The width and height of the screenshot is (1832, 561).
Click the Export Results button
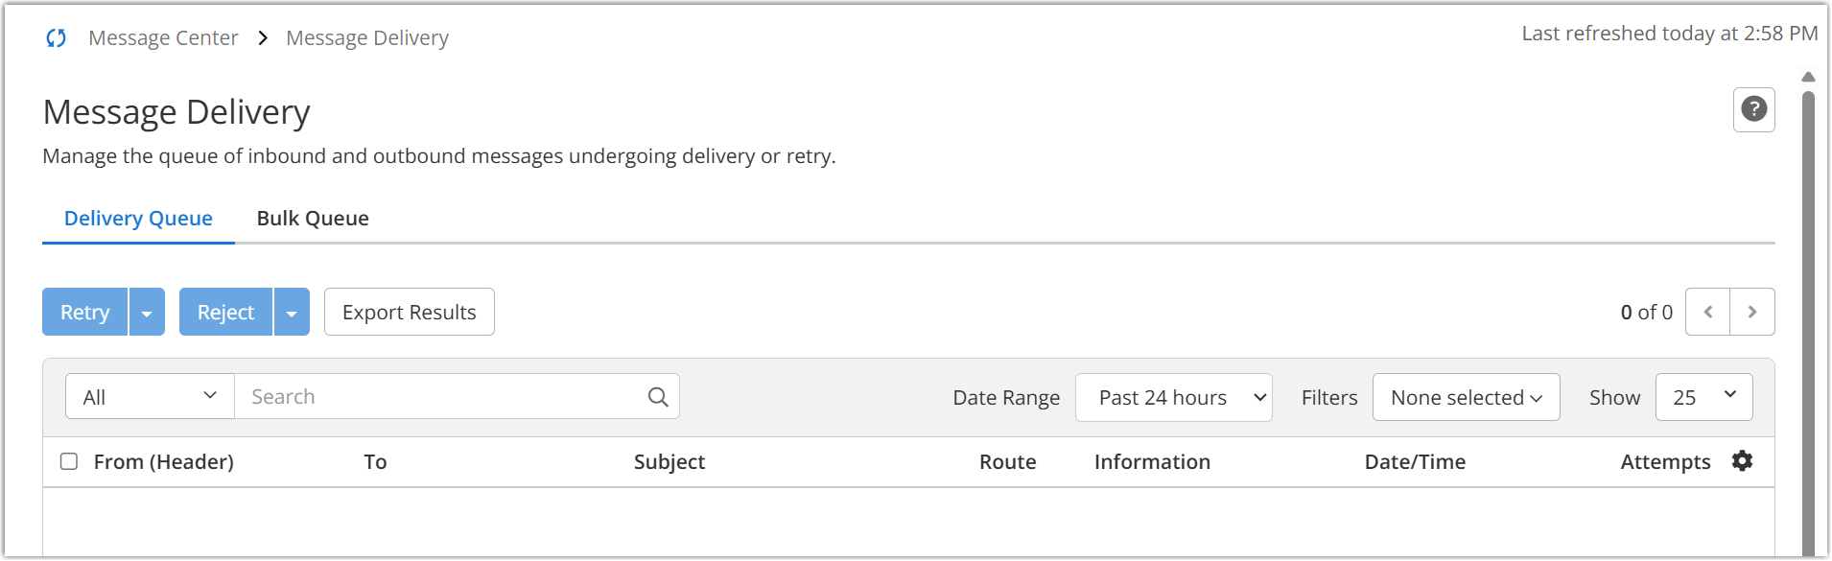(x=409, y=312)
